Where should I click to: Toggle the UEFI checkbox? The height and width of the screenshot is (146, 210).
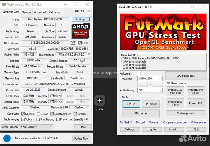80,43
